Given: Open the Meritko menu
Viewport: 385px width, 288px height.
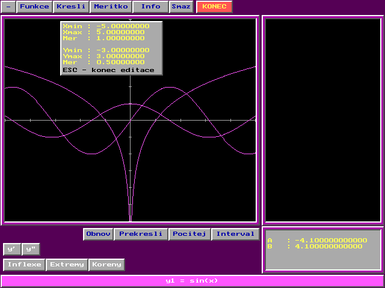Looking at the screenshot, I should [111, 7].
